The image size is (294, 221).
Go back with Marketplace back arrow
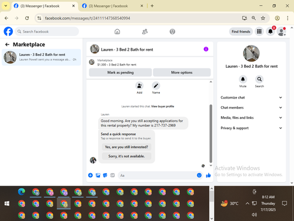pyautogui.click(x=7, y=45)
